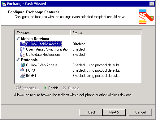Click the Exchange Task Wizard title bar icon
156x120 pixels.
click(4, 4)
